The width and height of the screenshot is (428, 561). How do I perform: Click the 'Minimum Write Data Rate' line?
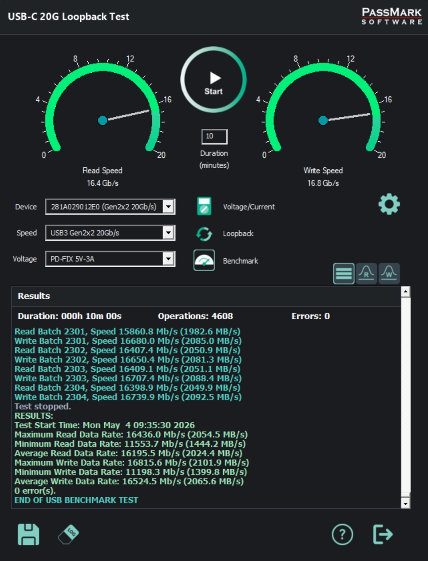[x=131, y=472]
